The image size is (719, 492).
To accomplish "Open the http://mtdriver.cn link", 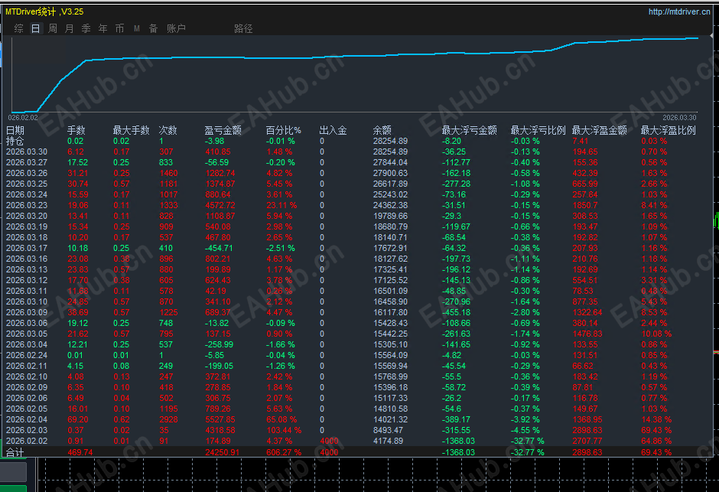I will (x=679, y=11).
